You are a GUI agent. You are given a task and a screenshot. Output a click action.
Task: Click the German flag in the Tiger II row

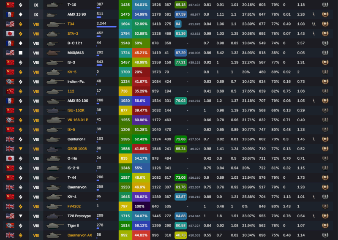10,225
